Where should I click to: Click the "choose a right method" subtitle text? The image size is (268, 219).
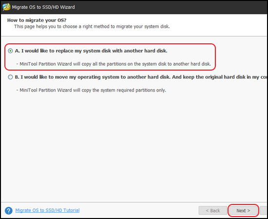point(92,27)
